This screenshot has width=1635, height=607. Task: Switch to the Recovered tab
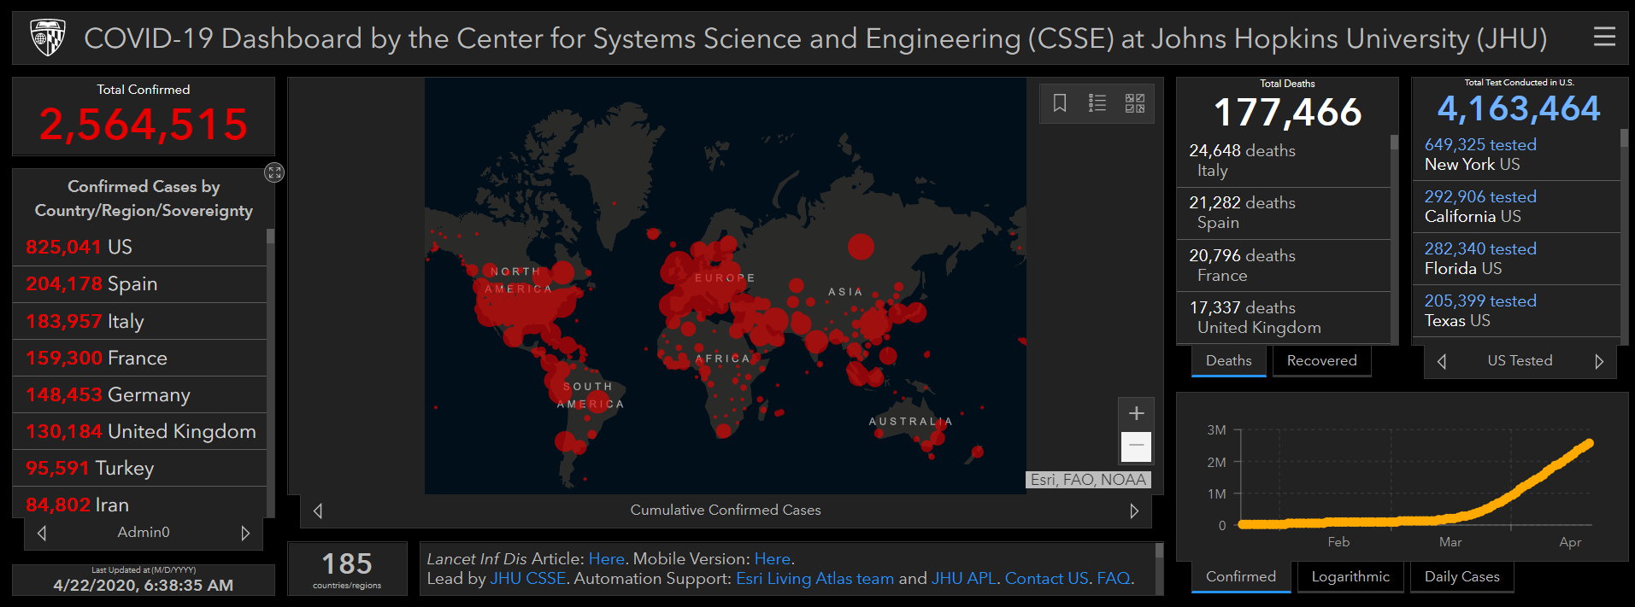coord(1322,360)
